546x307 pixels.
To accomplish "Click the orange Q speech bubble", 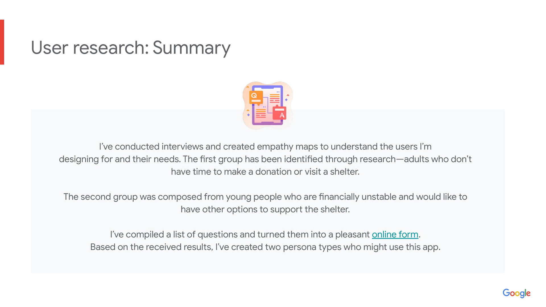I will [256, 97].
